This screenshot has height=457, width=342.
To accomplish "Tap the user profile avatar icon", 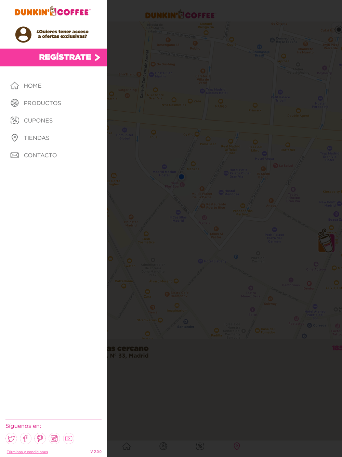I will 23,34.
